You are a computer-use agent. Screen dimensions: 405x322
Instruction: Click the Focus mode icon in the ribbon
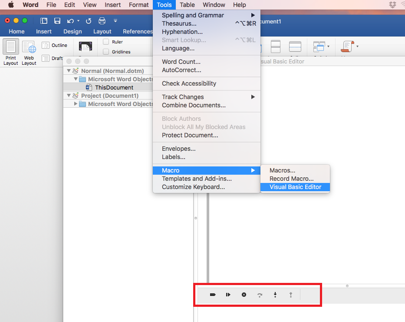tap(86, 46)
